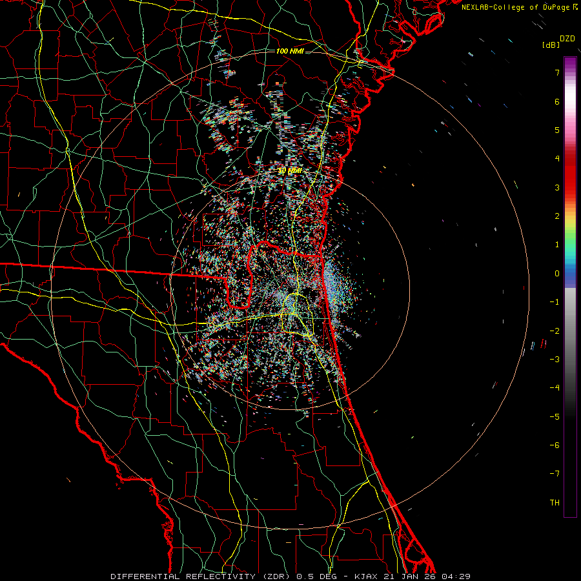Click the 21 JAN 26 04:29 timestamp
The image size is (581, 581).
point(427,576)
